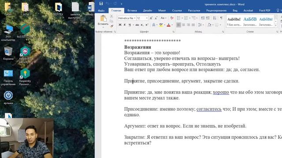This screenshot has width=282, height=158.
Task: Apply the red font color
Action: pos(168,25)
